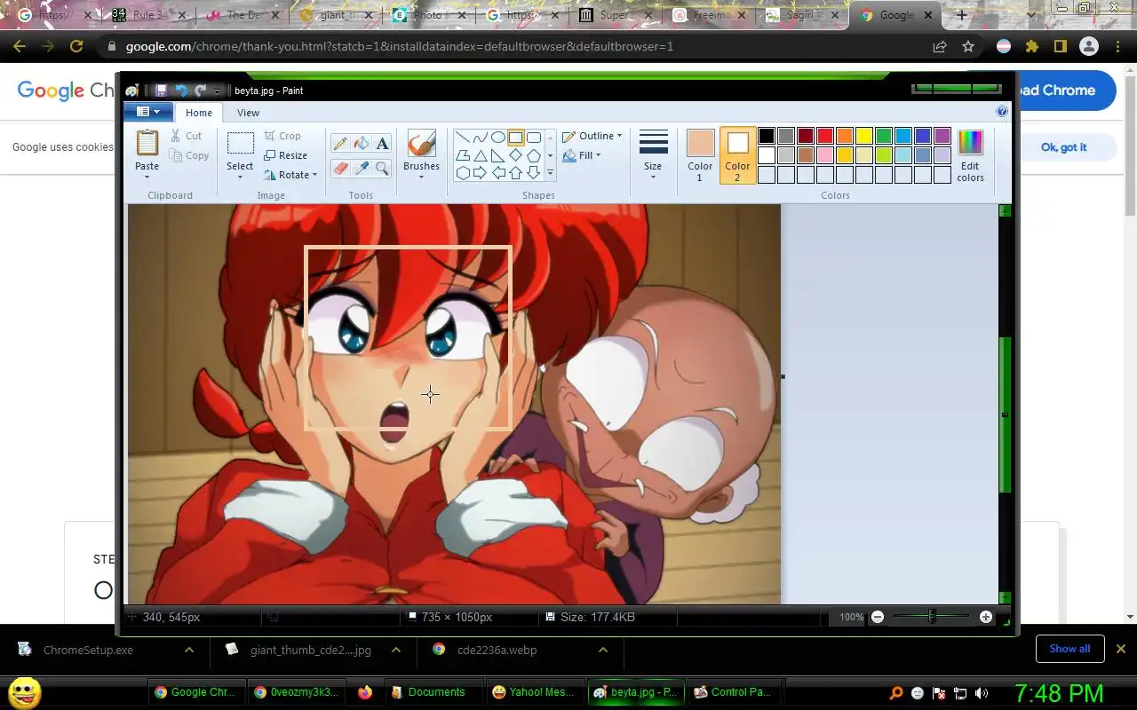
Task: Choose the Line shape
Action: [x=463, y=138]
